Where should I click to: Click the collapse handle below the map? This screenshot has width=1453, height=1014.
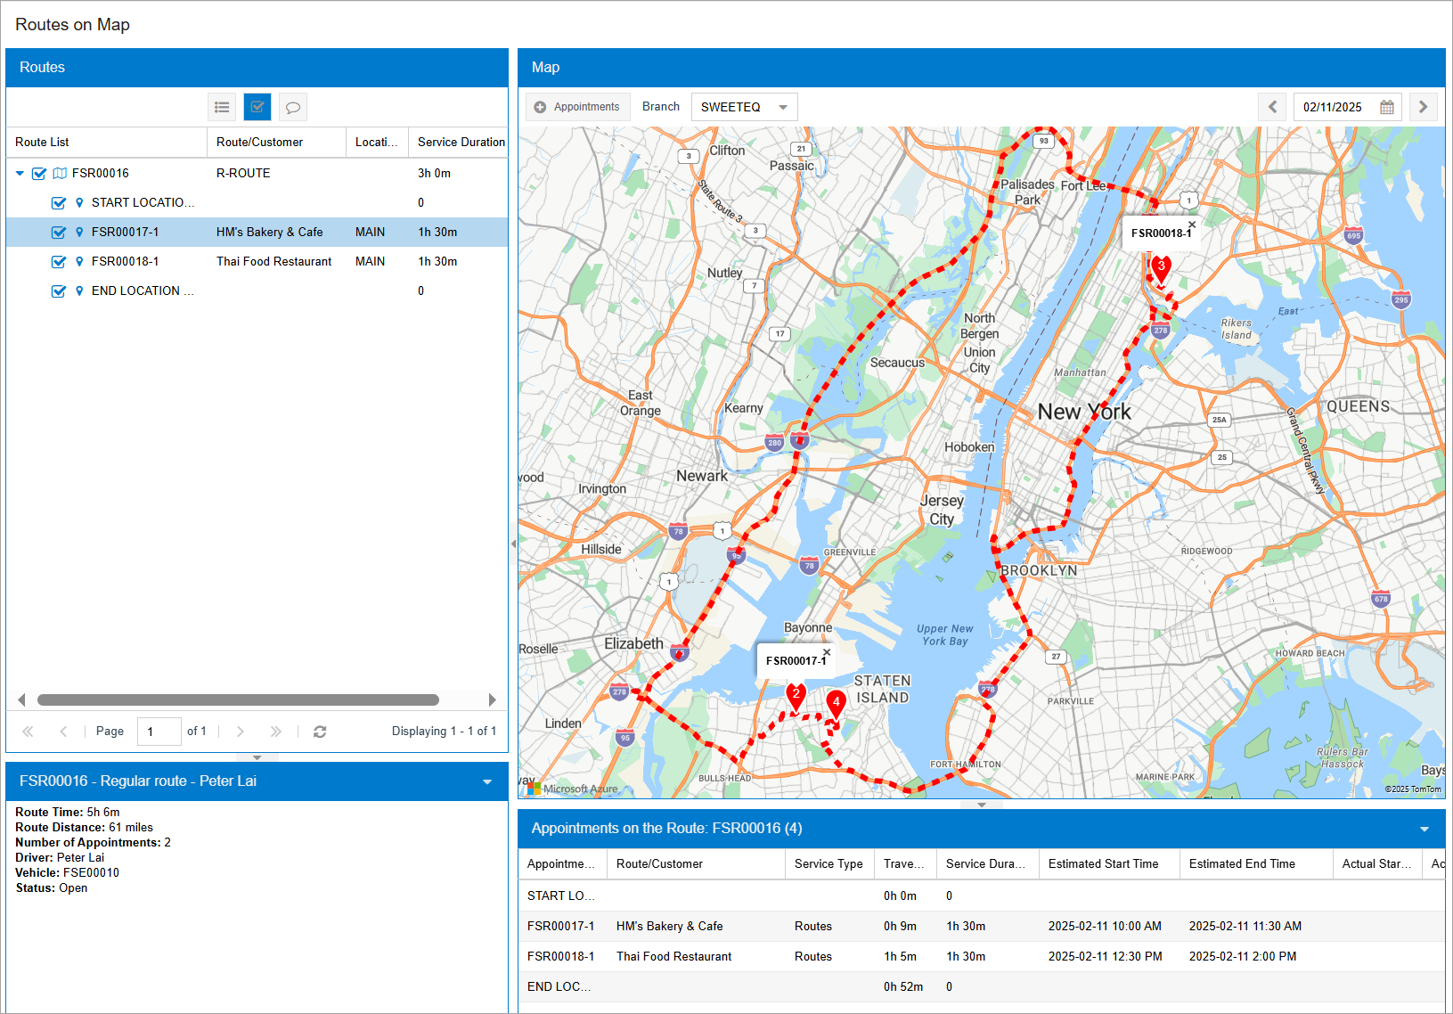[x=982, y=805]
